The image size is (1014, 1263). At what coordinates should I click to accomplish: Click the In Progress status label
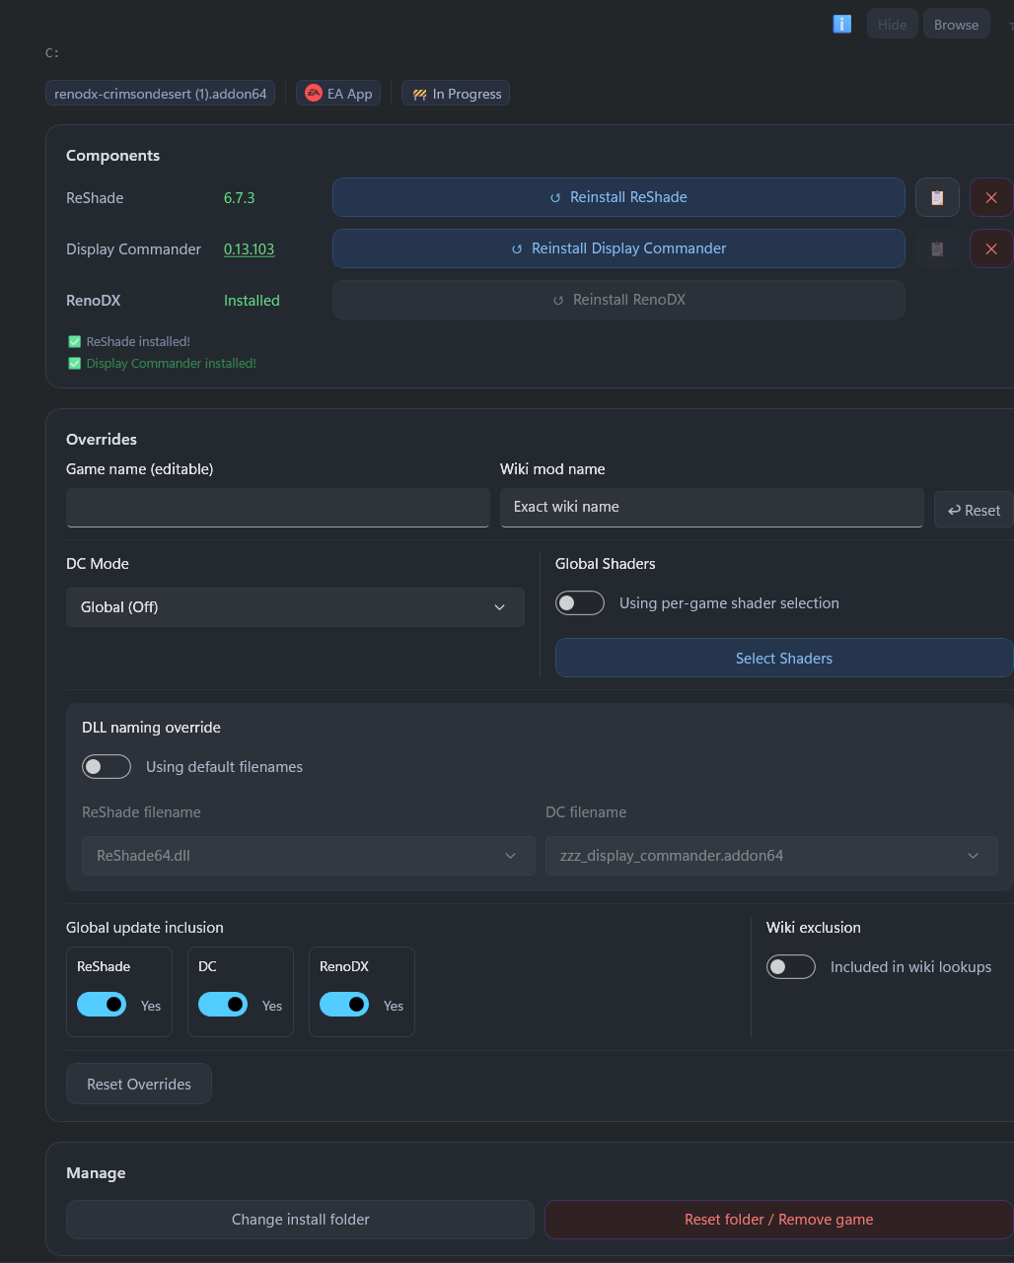click(x=468, y=94)
